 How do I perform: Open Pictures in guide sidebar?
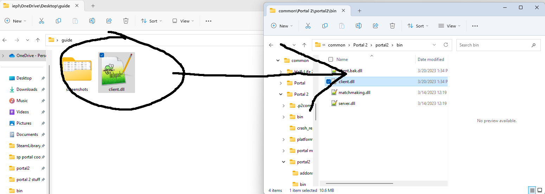pyautogui.click(x=23, y=123)
